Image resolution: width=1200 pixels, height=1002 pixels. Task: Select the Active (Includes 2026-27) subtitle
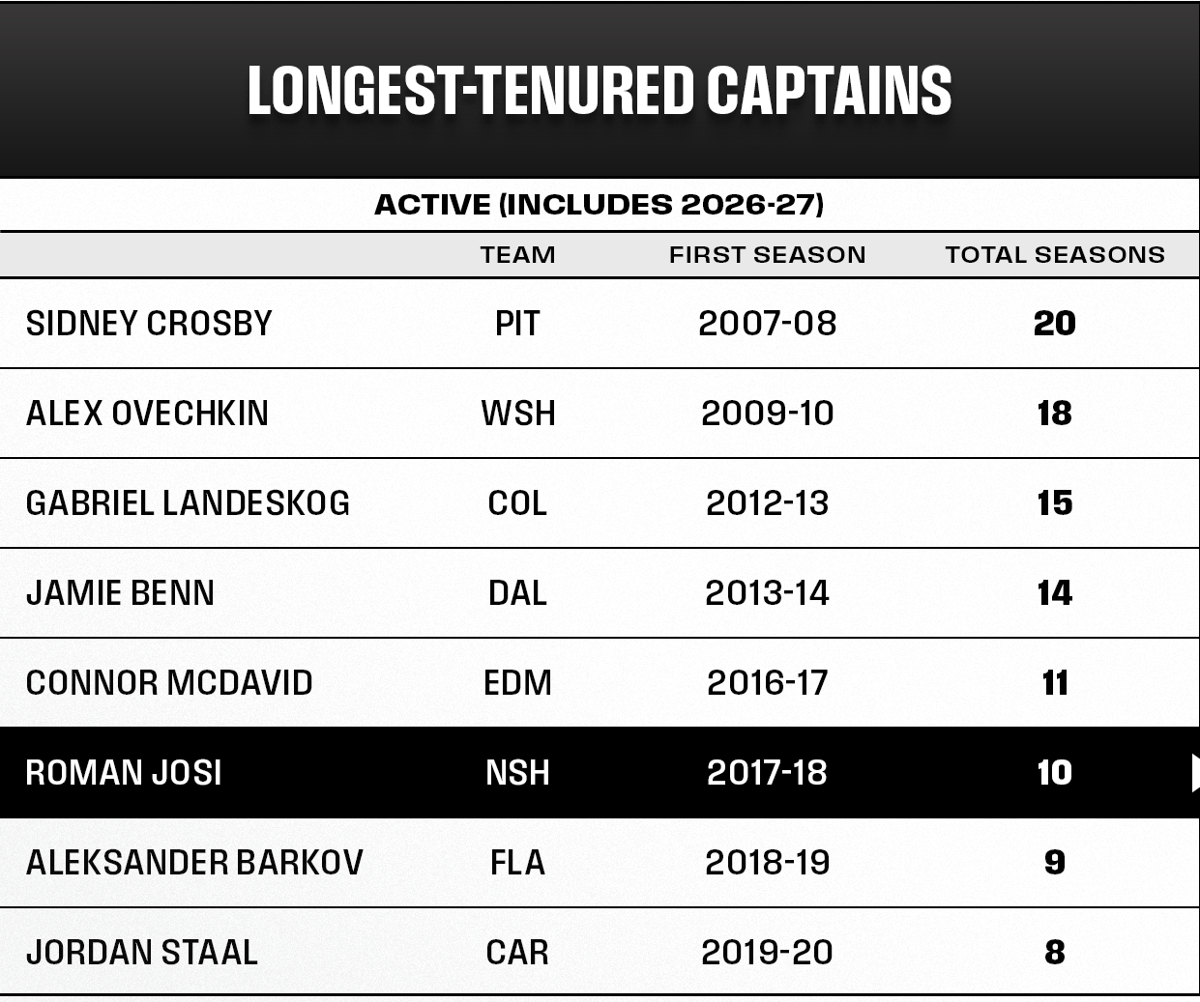point(600,205)
